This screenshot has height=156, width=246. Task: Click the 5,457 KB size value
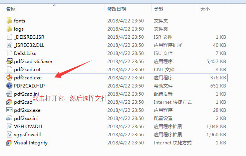click(x=216, y=62)
